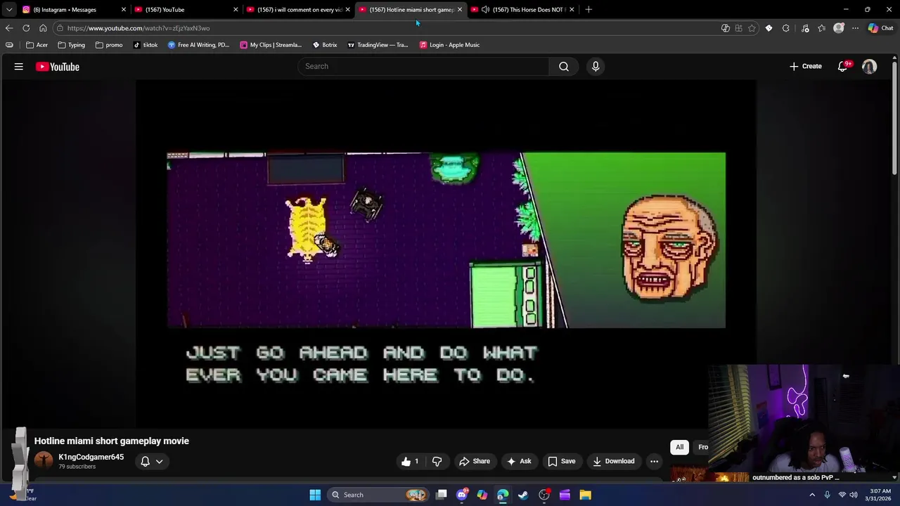Viewport: 900px width, 506px height.
Task: Open the browser profile icon
Action: point(838,28)
